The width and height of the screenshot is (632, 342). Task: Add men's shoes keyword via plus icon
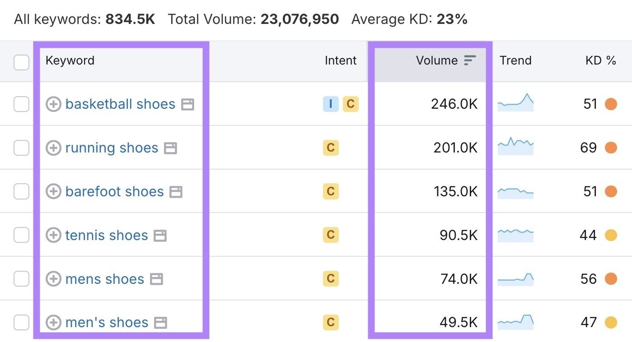click(53, 323)
